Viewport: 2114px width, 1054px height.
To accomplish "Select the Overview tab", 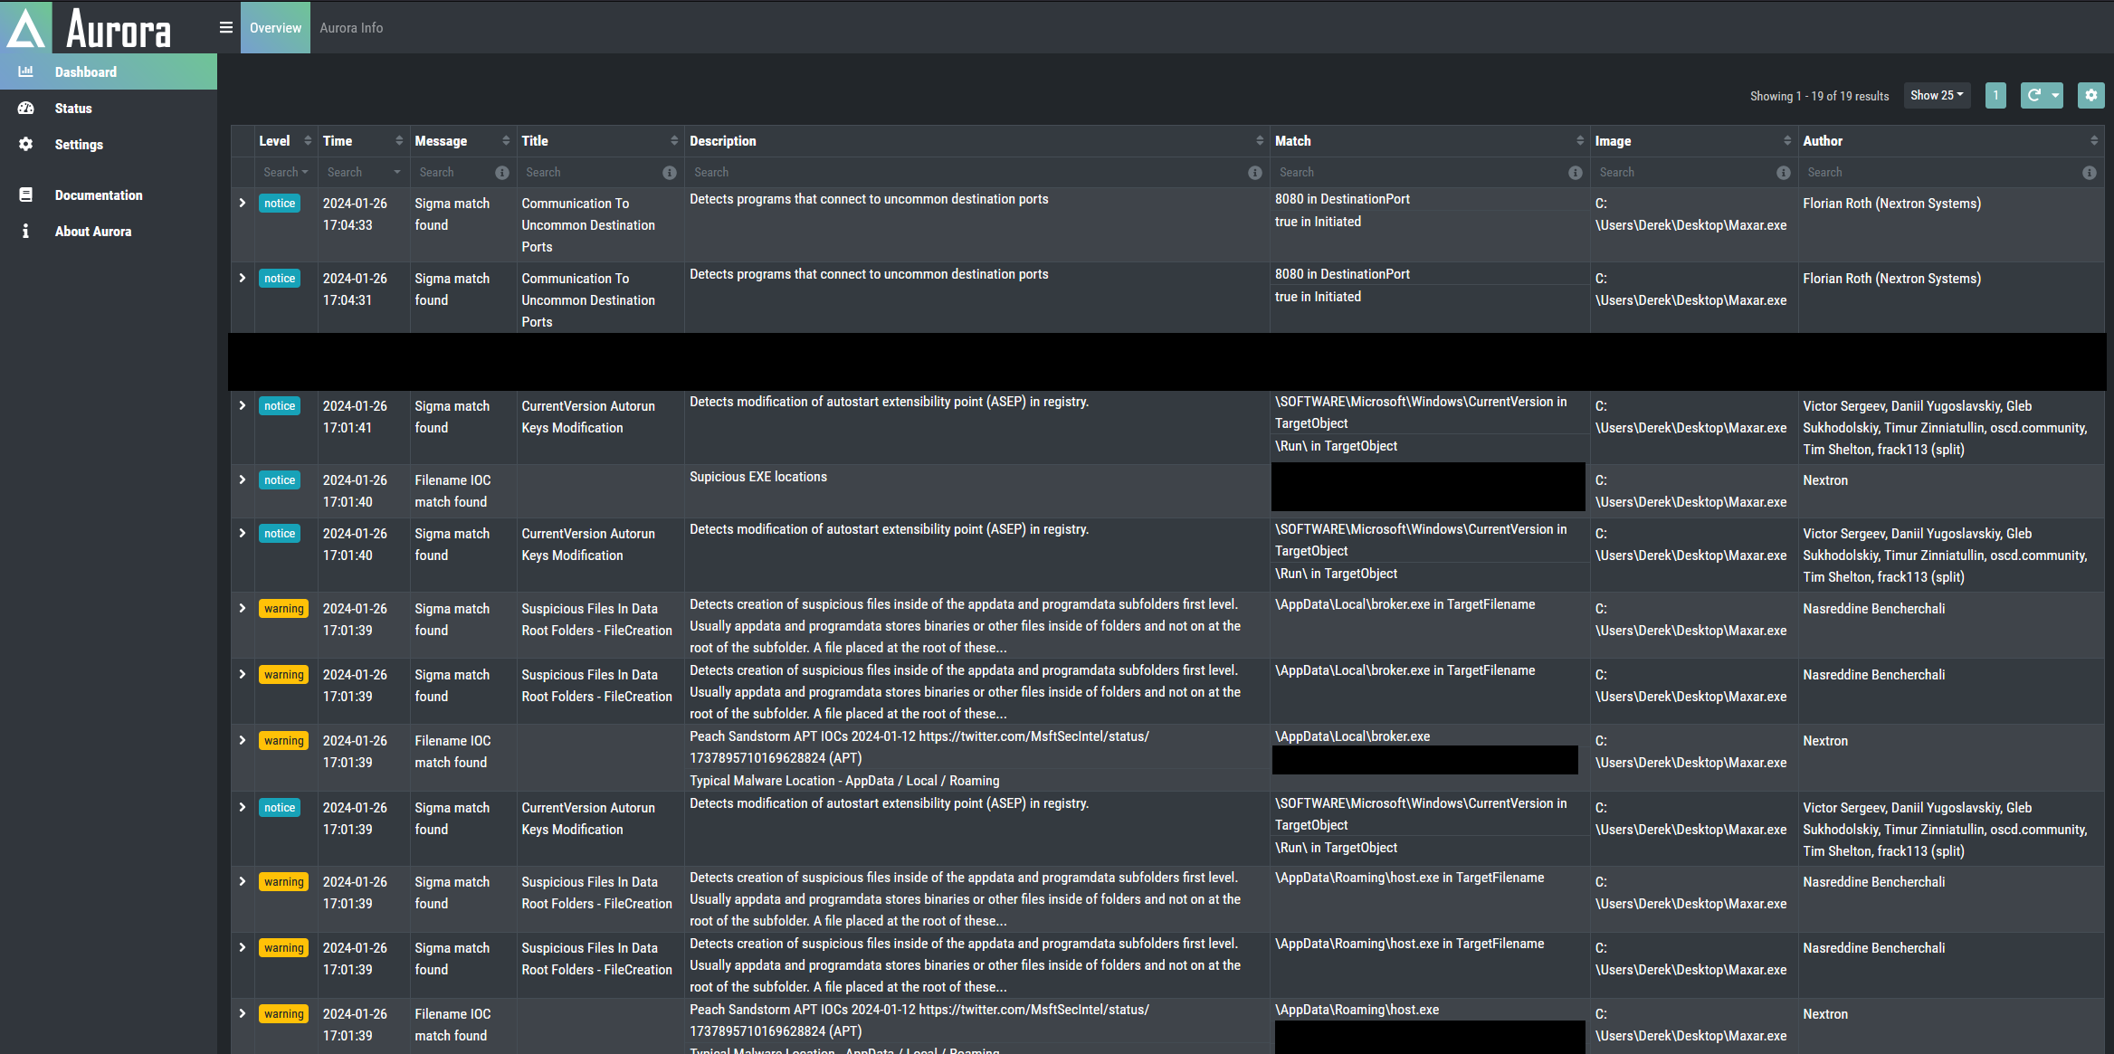I will pyautogui.click(x=275, y=28).
